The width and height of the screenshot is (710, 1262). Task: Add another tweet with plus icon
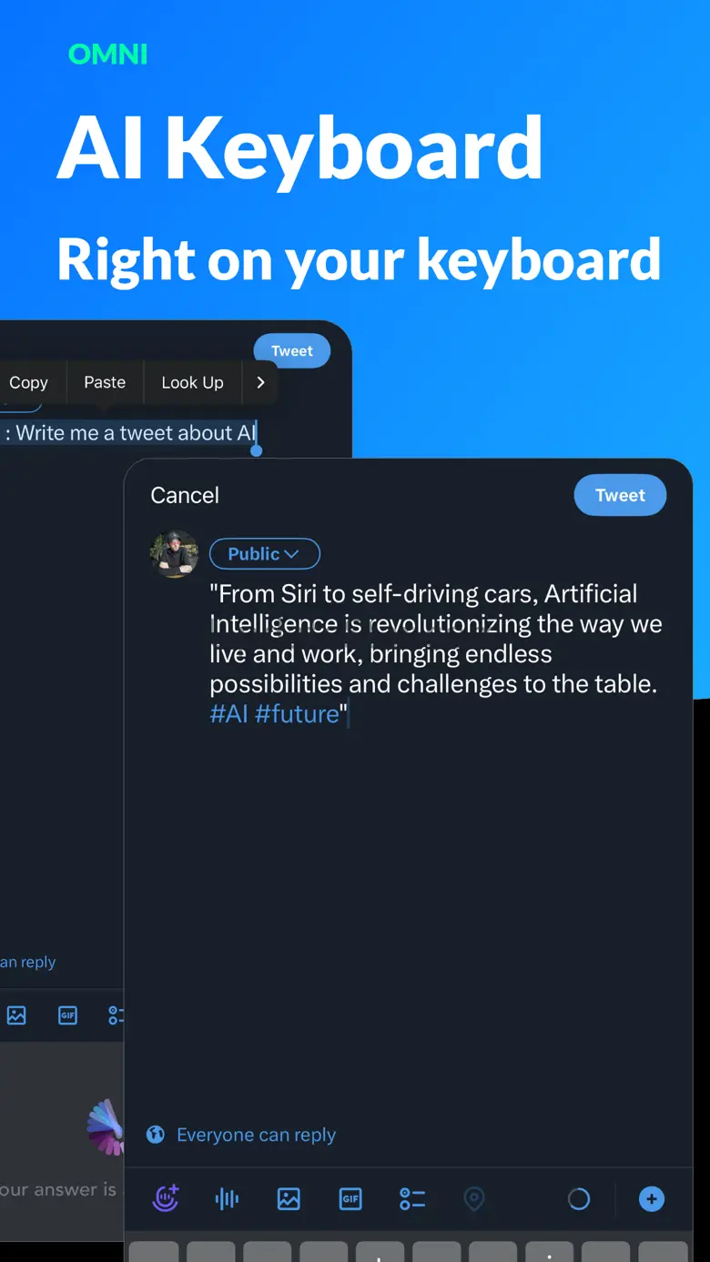(x=651, y=1199)
